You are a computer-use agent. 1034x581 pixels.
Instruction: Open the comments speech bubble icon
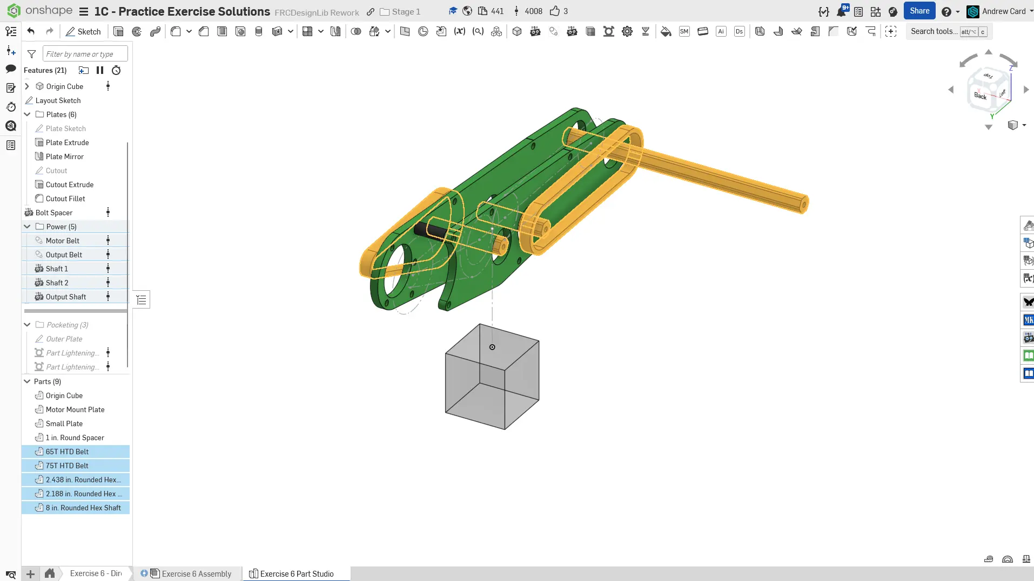(x=11, y=69)
